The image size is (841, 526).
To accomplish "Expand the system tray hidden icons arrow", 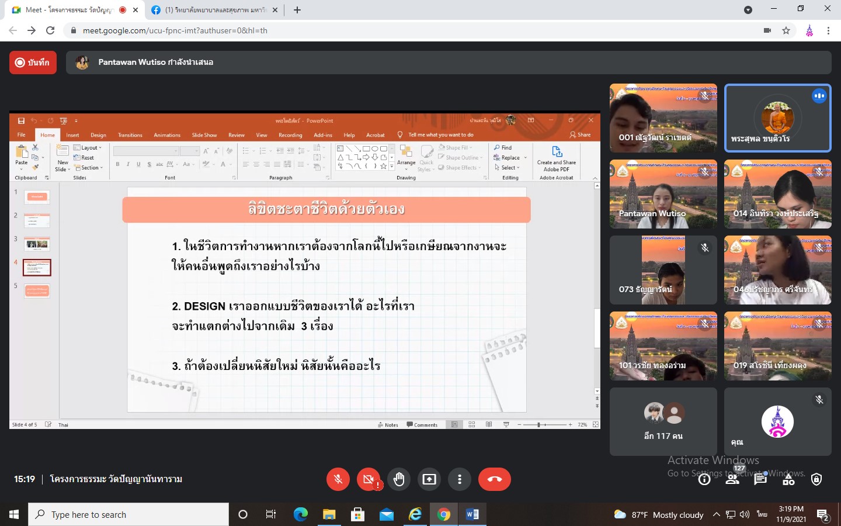I will [x=716, y=515].
